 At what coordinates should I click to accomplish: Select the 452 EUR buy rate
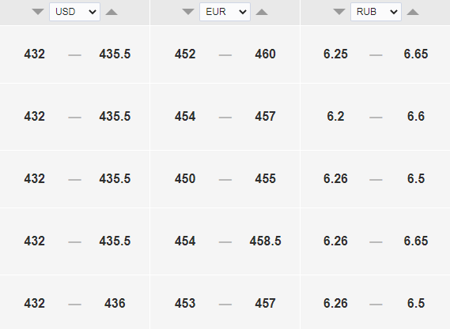(x=185, y=54)
